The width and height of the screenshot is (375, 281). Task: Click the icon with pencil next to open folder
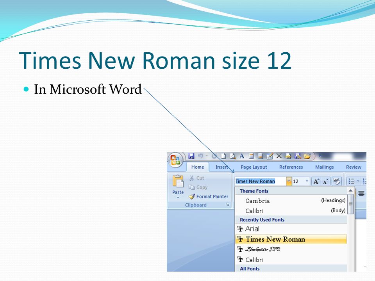pyautogui.click(x=298, y=156)
